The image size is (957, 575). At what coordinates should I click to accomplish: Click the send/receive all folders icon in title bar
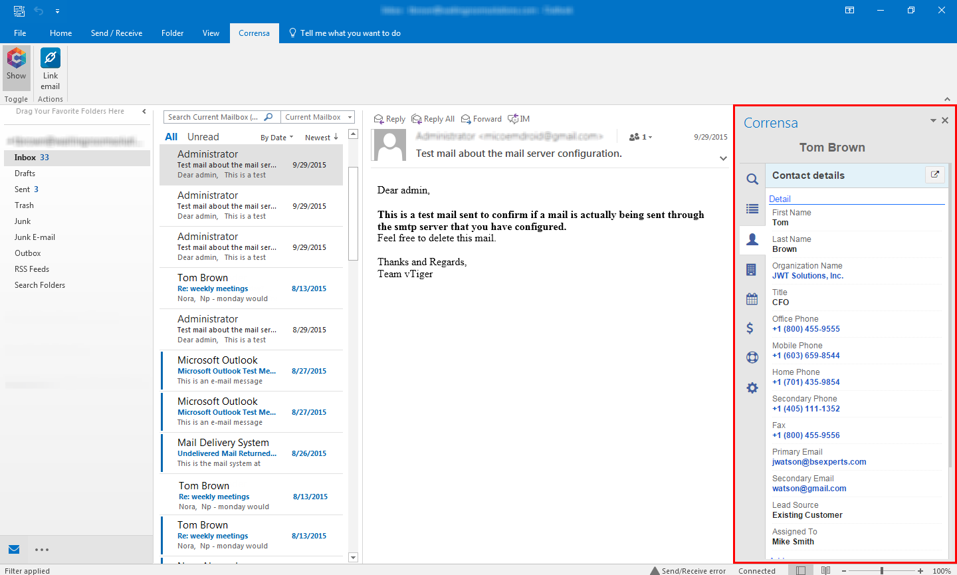[x=19, y=11]
